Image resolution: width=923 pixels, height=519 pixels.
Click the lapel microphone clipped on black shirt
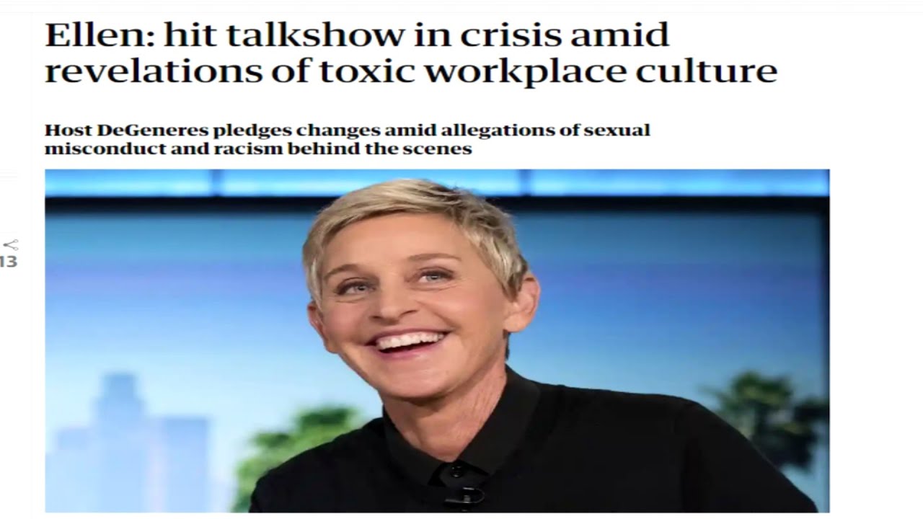point(463,496)
